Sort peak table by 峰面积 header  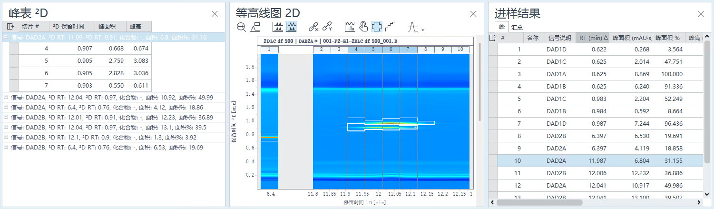110,27
